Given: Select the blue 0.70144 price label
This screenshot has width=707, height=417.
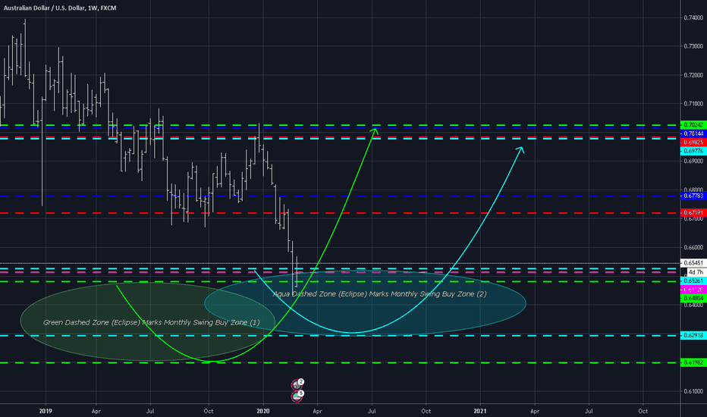Looking at the screenshot, I should pos(693,134).
